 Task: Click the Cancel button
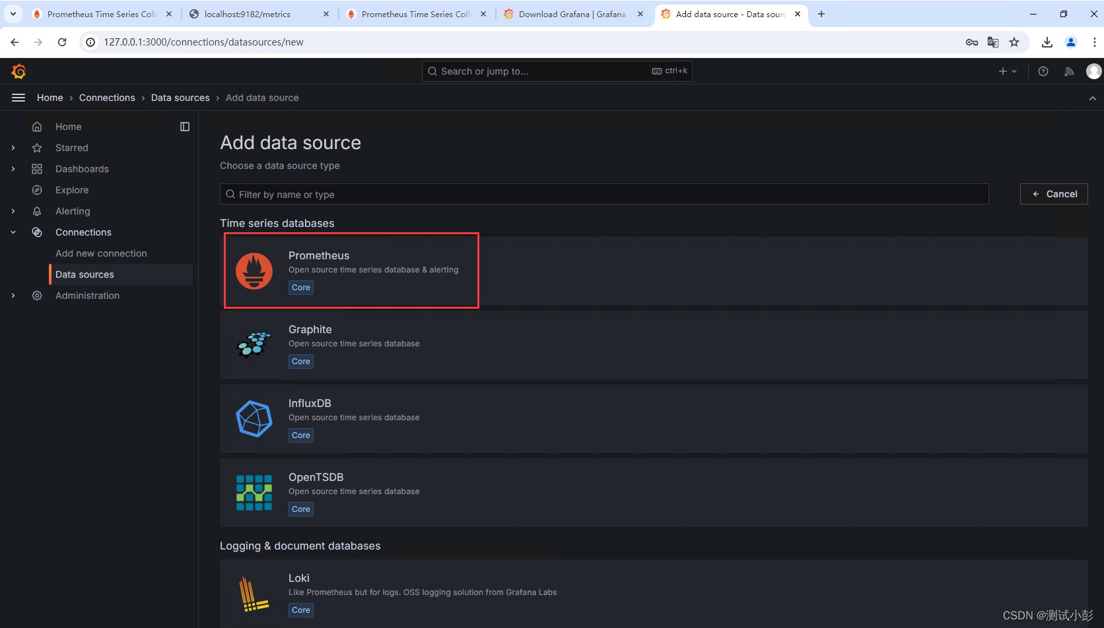click(x=1054, y=194)
